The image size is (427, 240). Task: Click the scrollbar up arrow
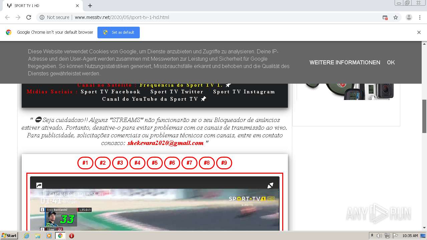424,44
